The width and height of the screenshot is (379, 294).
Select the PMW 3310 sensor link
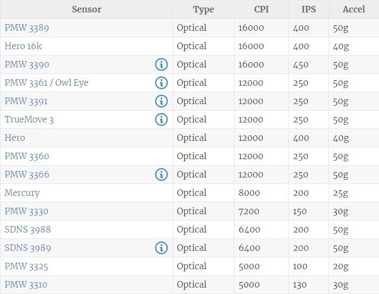(27, 285)
